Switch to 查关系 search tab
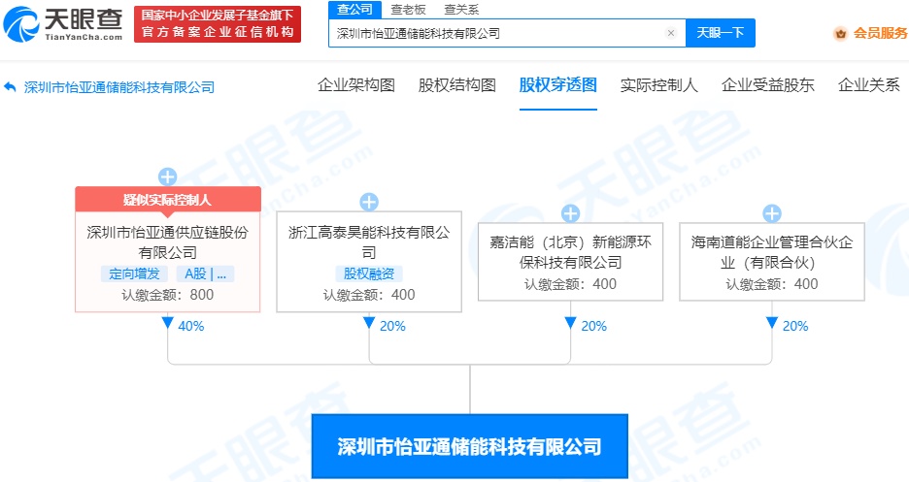This screenshot has height=482, width=909. point(461,10)
